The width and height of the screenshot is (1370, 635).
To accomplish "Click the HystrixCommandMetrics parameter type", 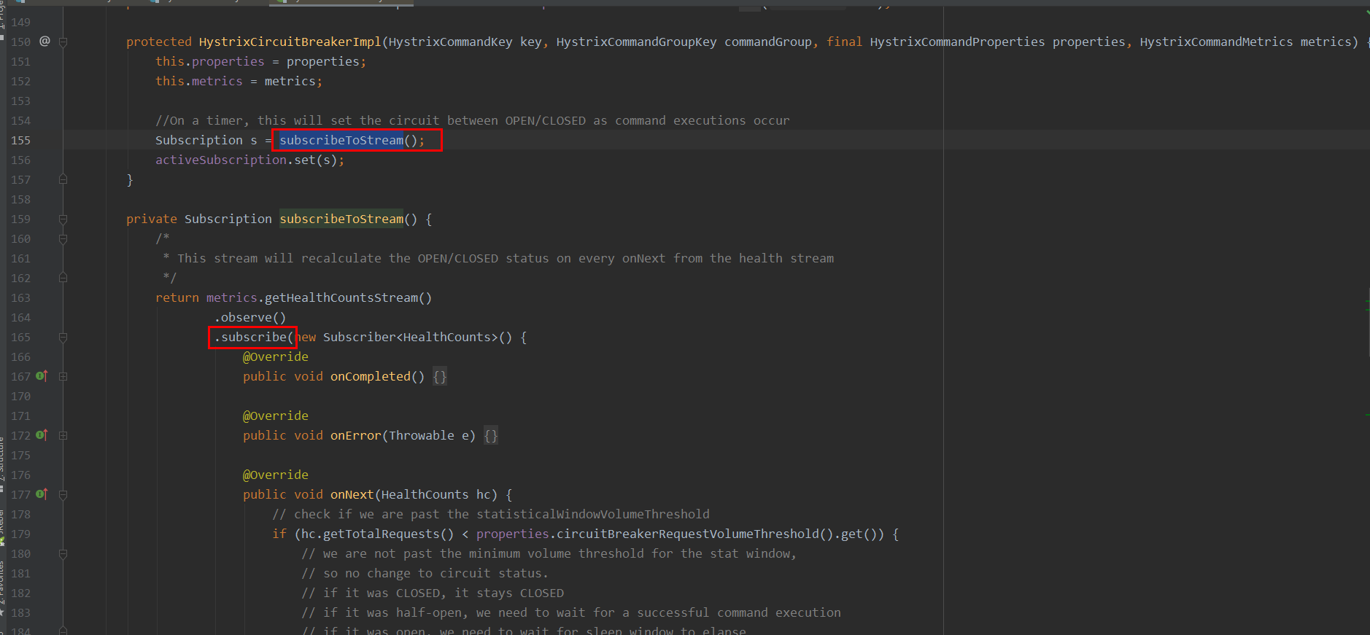I will pos(1216,42).
